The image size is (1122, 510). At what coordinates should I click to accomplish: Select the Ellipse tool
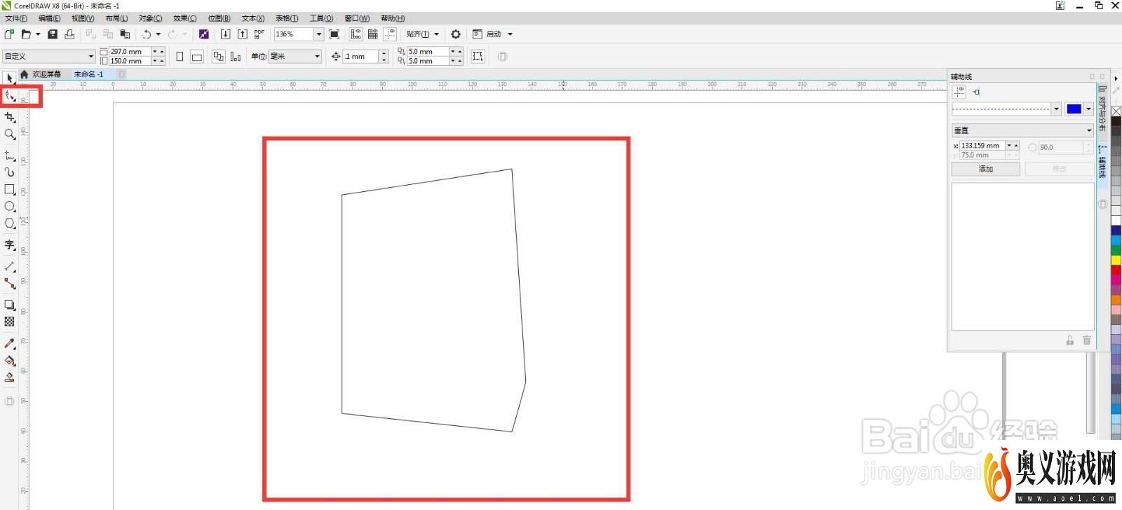(x=10, y=206)
